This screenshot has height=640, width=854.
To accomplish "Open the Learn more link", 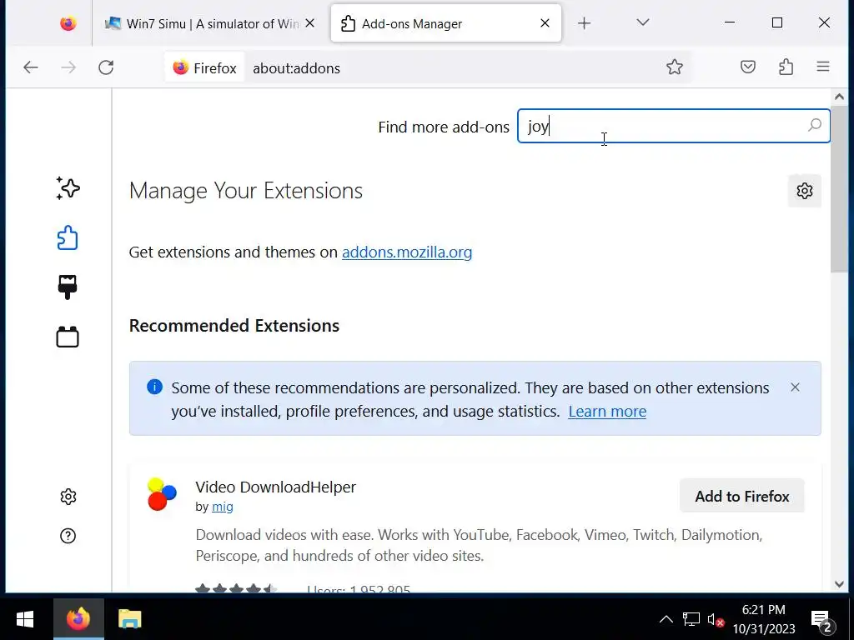I will [x=607, y=412].
